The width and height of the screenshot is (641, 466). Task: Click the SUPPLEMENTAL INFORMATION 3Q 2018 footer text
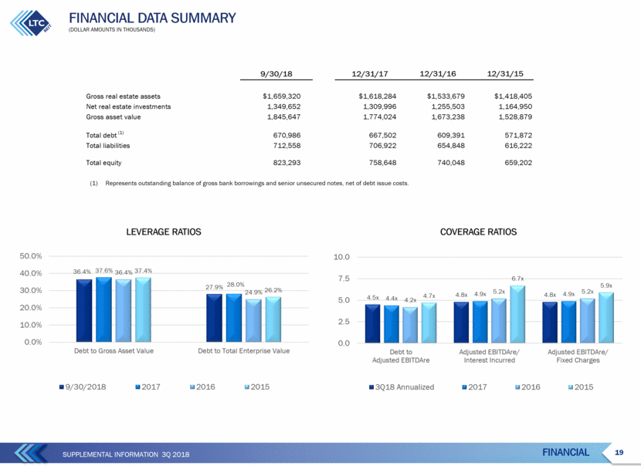point(126,454)
